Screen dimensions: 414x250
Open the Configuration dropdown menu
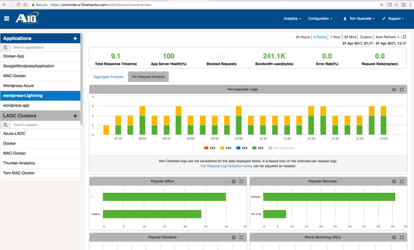coord(321,19)
